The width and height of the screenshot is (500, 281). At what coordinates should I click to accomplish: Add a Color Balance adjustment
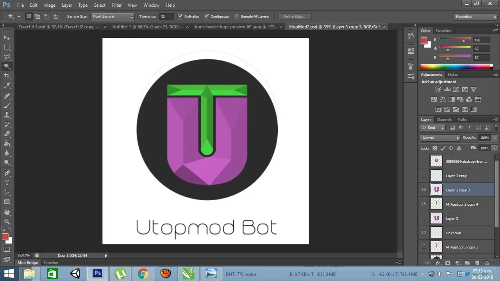pos(443,100)
